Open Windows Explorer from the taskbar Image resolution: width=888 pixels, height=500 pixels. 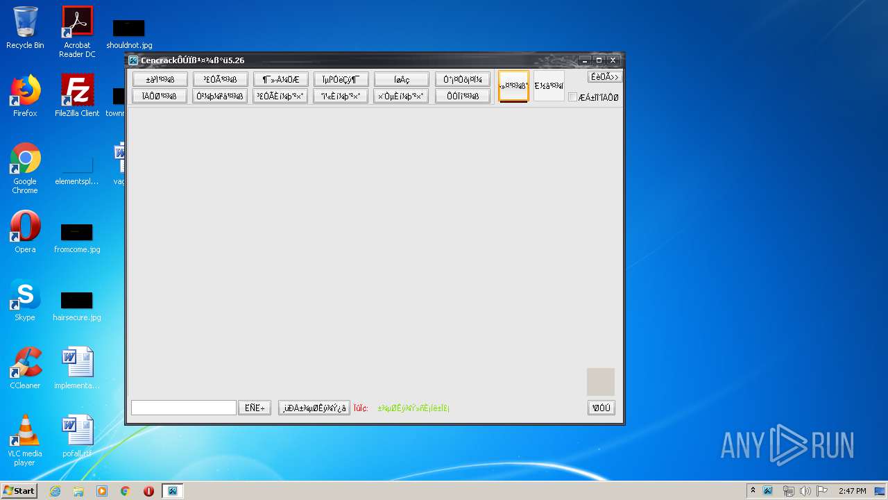click(78, 491)
